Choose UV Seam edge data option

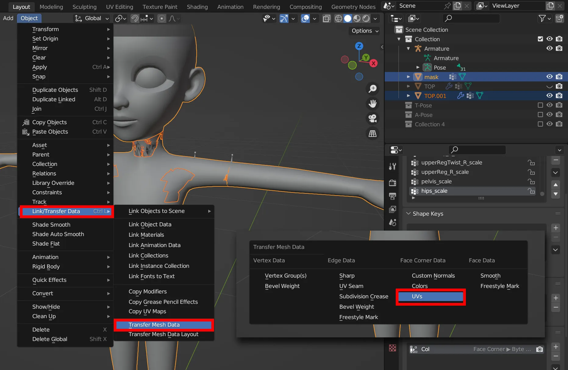(x=351, y=286)
